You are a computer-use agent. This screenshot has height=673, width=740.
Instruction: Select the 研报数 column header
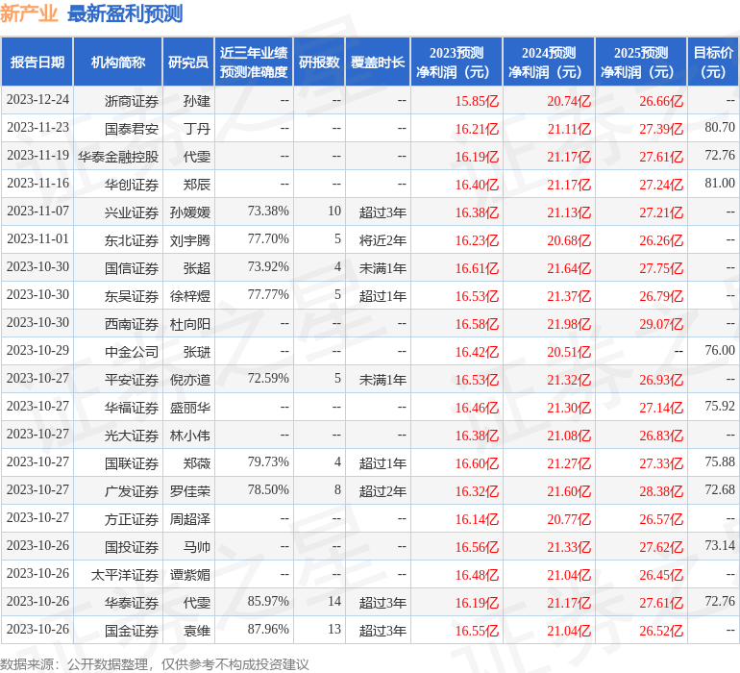(319, 62)
